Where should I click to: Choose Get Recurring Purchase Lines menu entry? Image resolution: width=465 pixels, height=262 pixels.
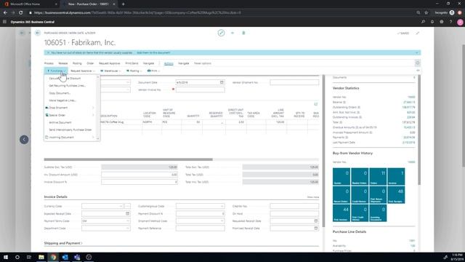coord(68,86)
